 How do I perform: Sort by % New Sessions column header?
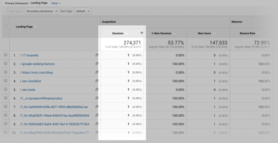pyautogui.click(x=162, y=33)
